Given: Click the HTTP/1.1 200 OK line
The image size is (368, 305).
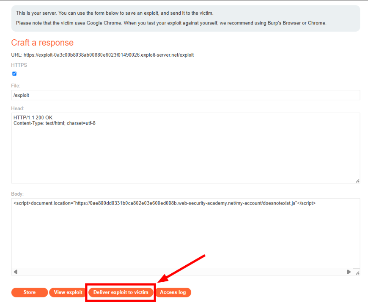Looking at the screenshot, I should [x=33, y=117].
